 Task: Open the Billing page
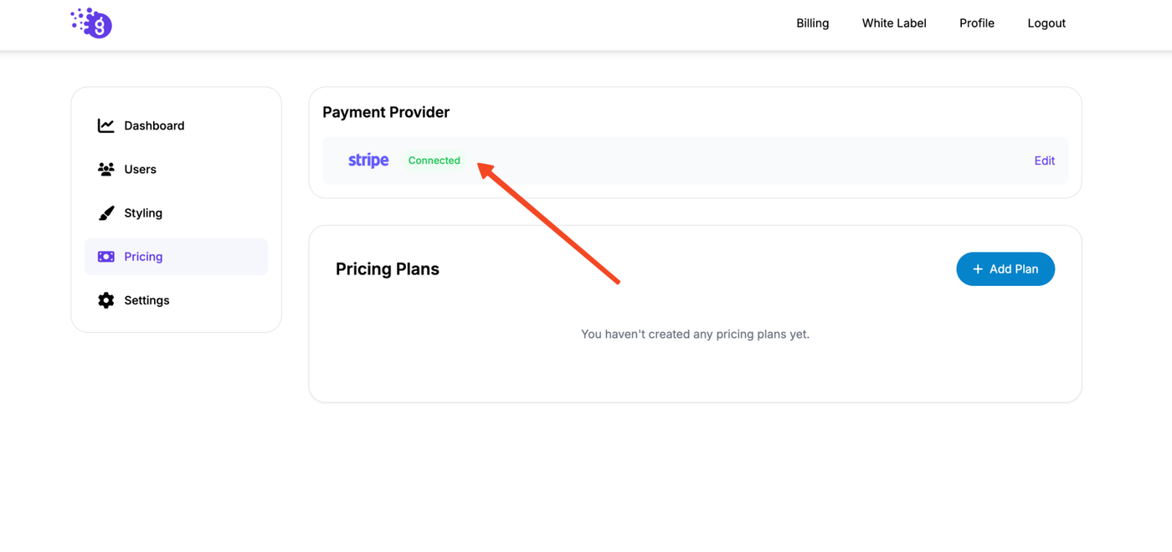[x=812, y=23]
